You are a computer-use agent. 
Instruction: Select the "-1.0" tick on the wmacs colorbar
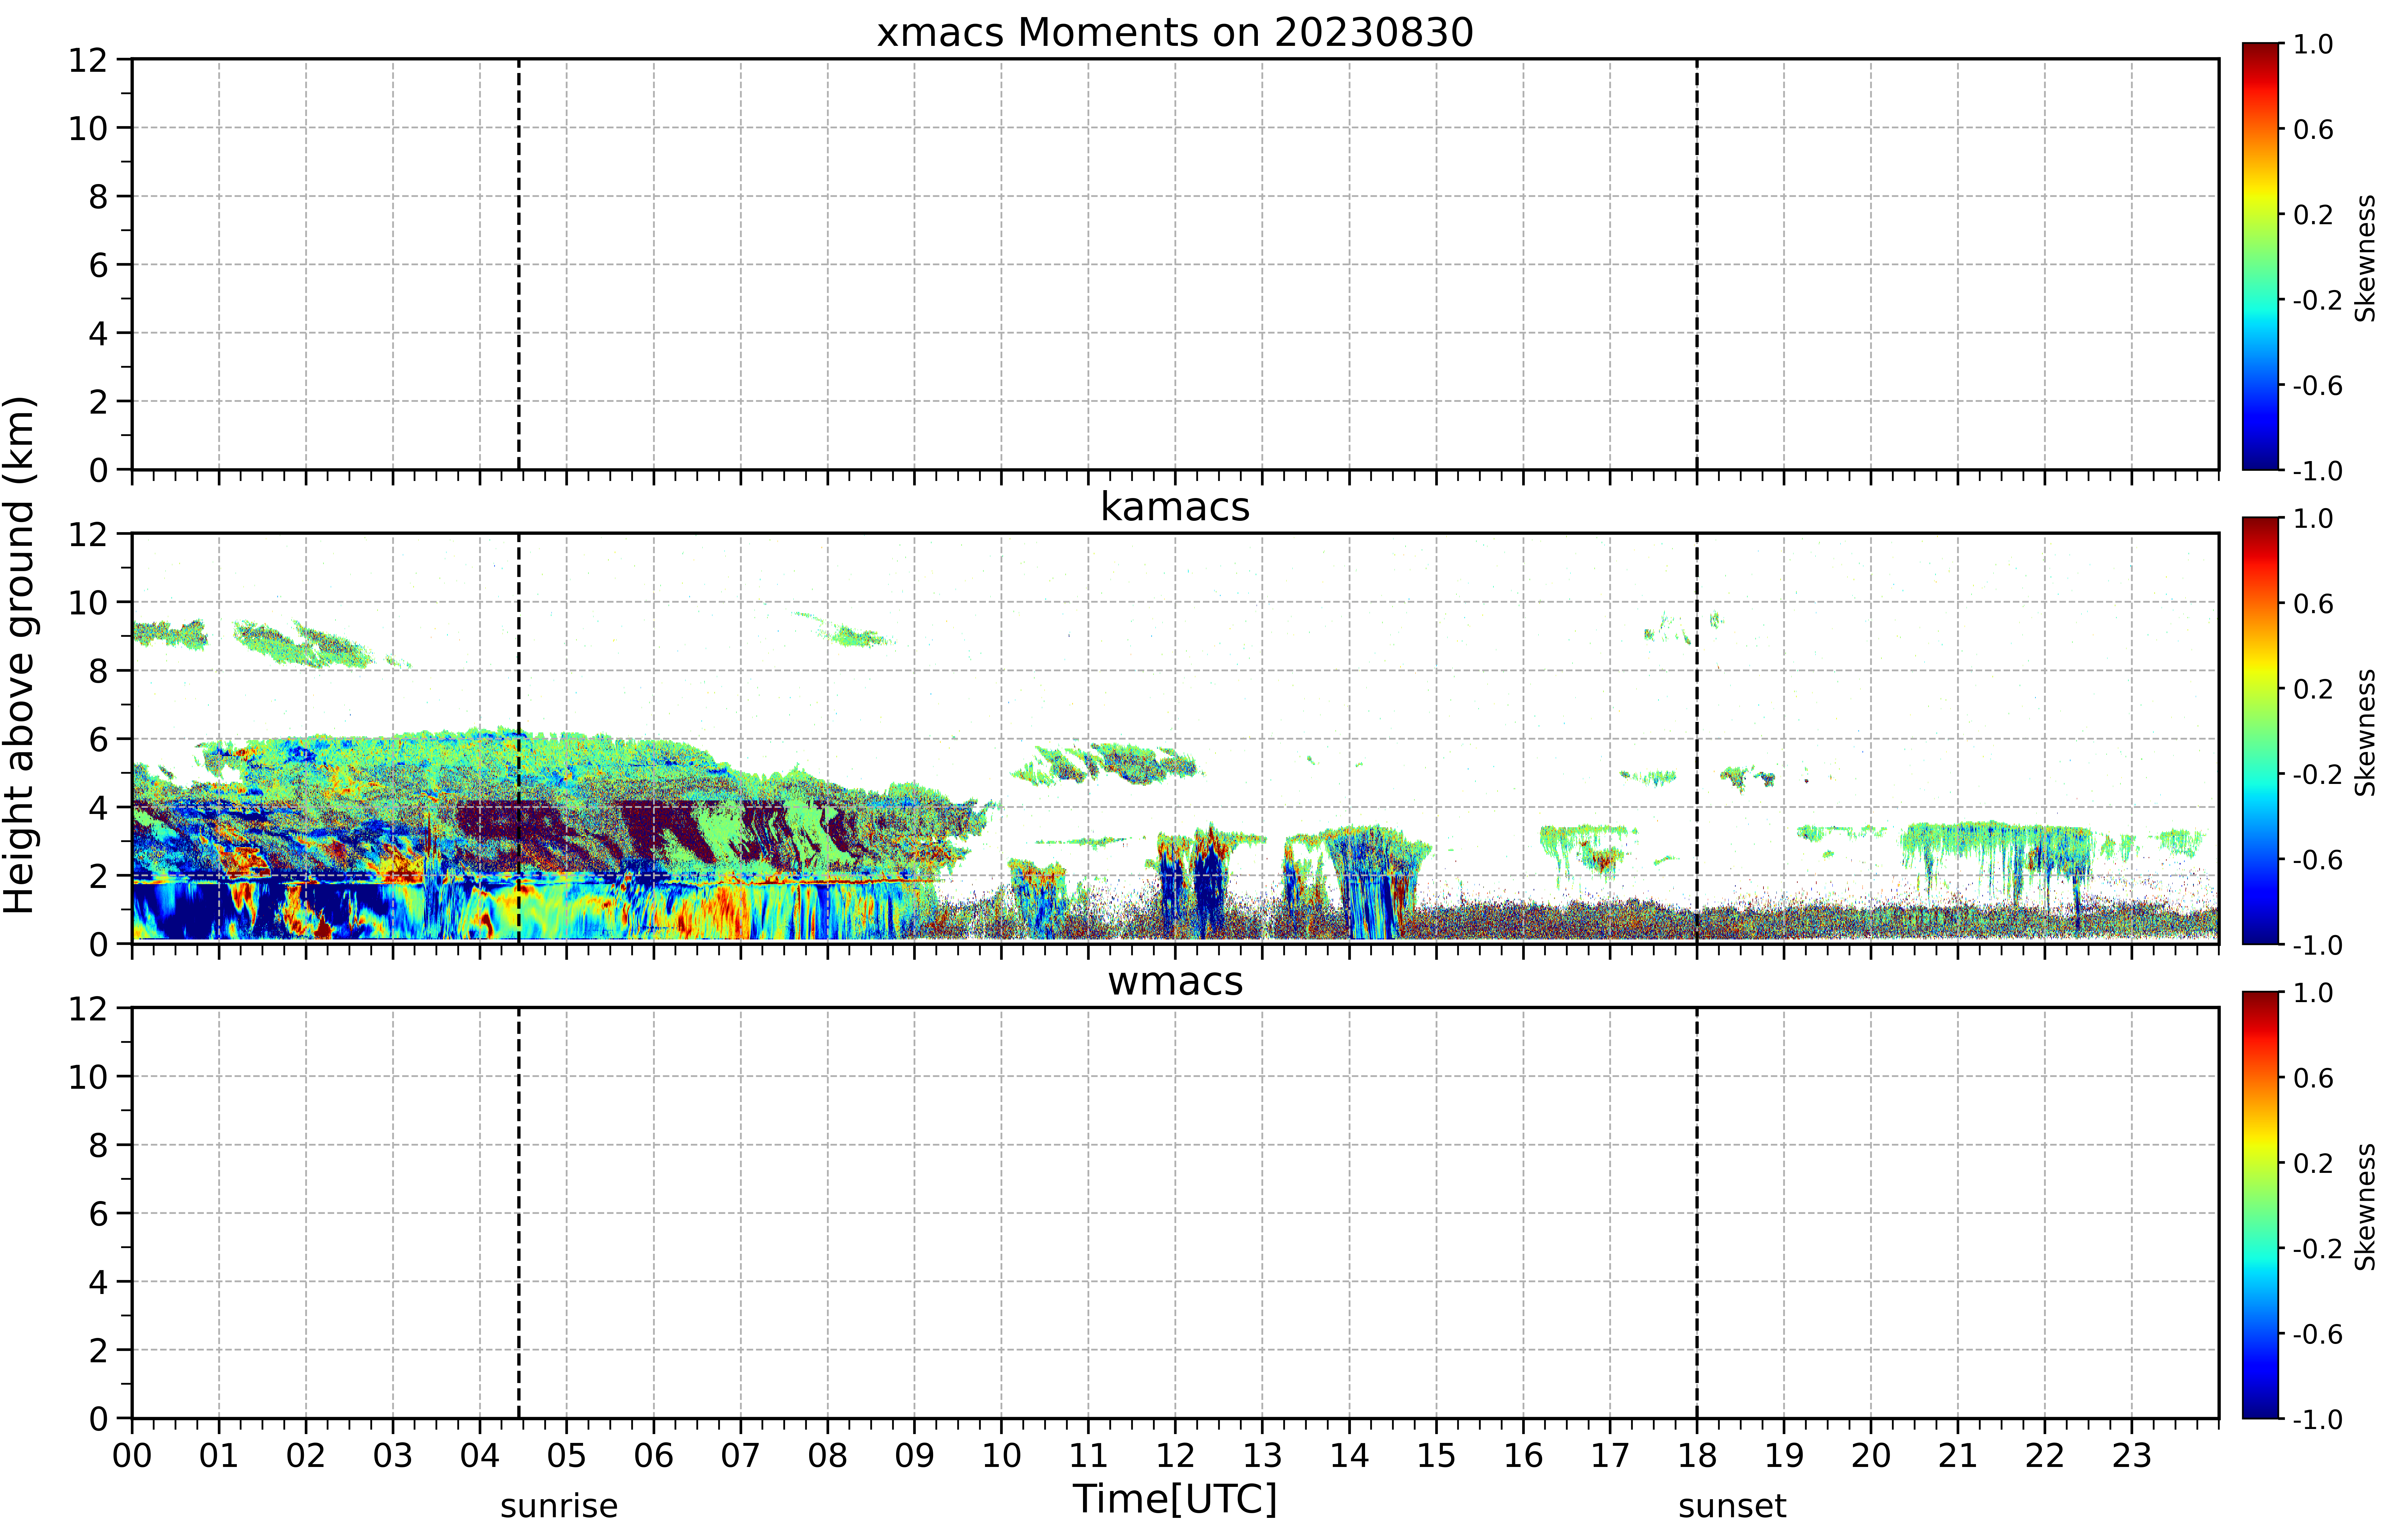click(x=2317, y=1419)
